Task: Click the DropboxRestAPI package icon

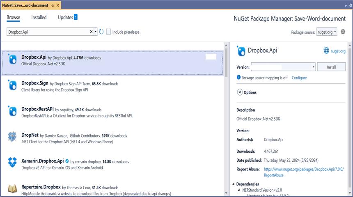Action: click(x=12, y=111)
